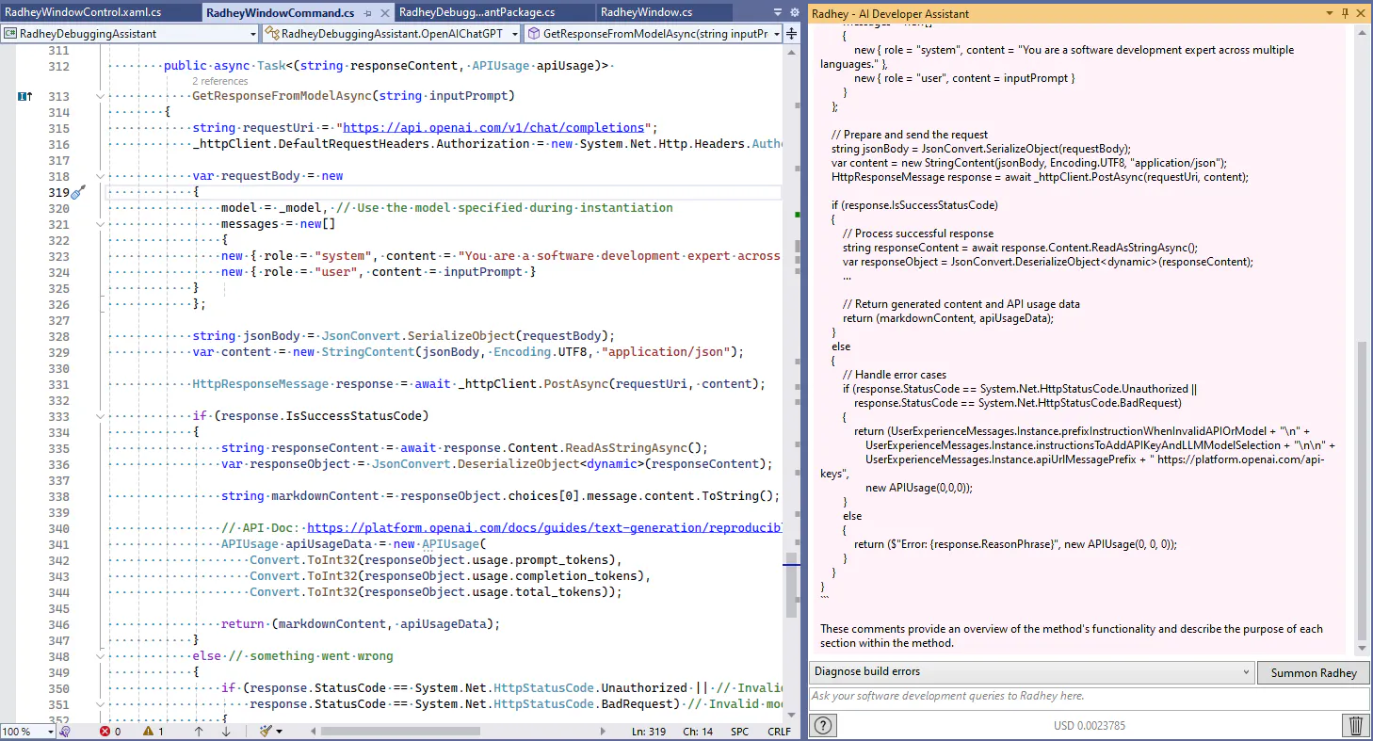Collapse the outline region at line 313

pyautogui.click(x=100, y=96)
